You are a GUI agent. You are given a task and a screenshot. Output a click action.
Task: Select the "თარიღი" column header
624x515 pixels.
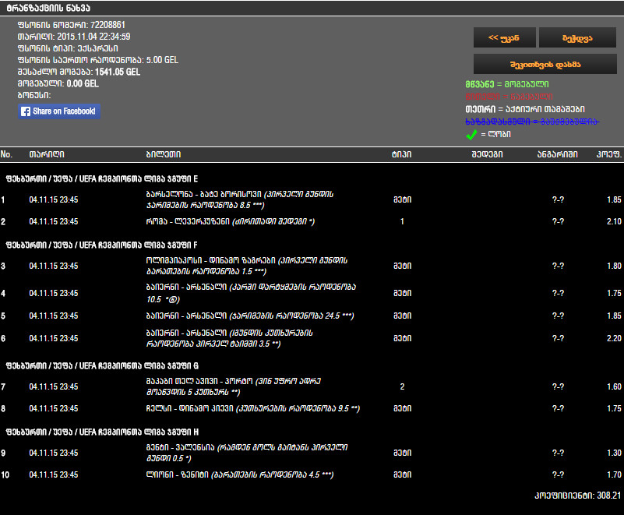pos(47,154)
